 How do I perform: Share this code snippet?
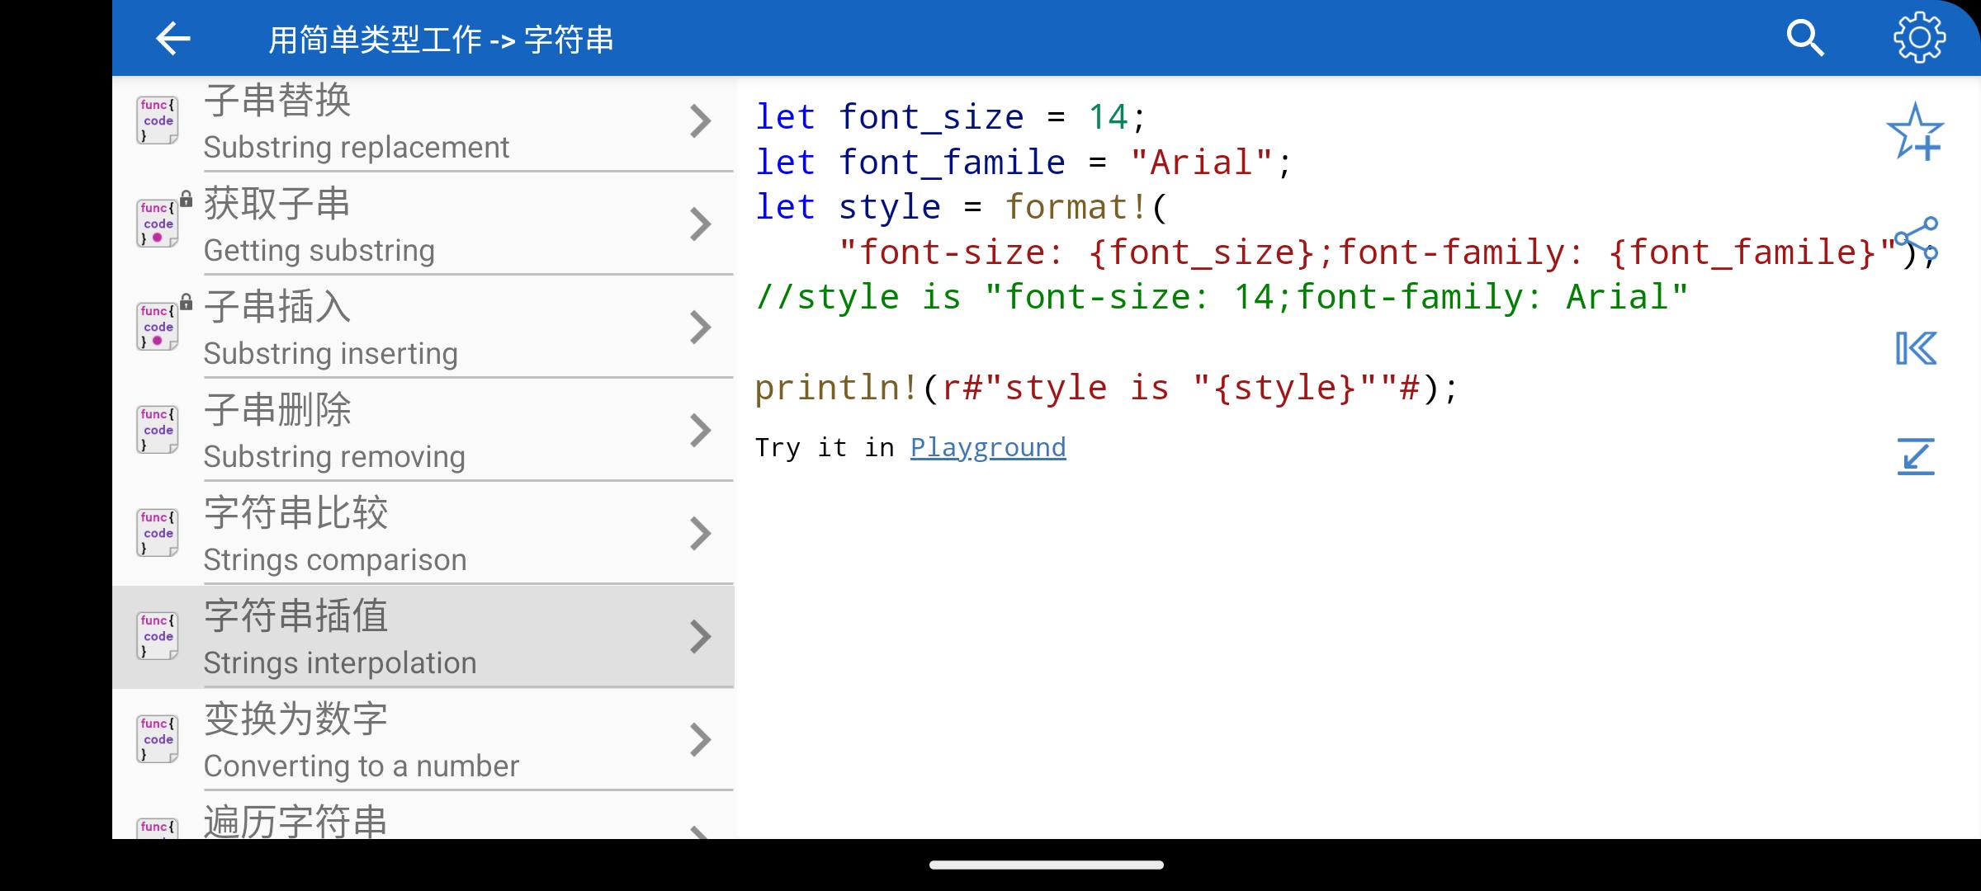pos(1917,238)
